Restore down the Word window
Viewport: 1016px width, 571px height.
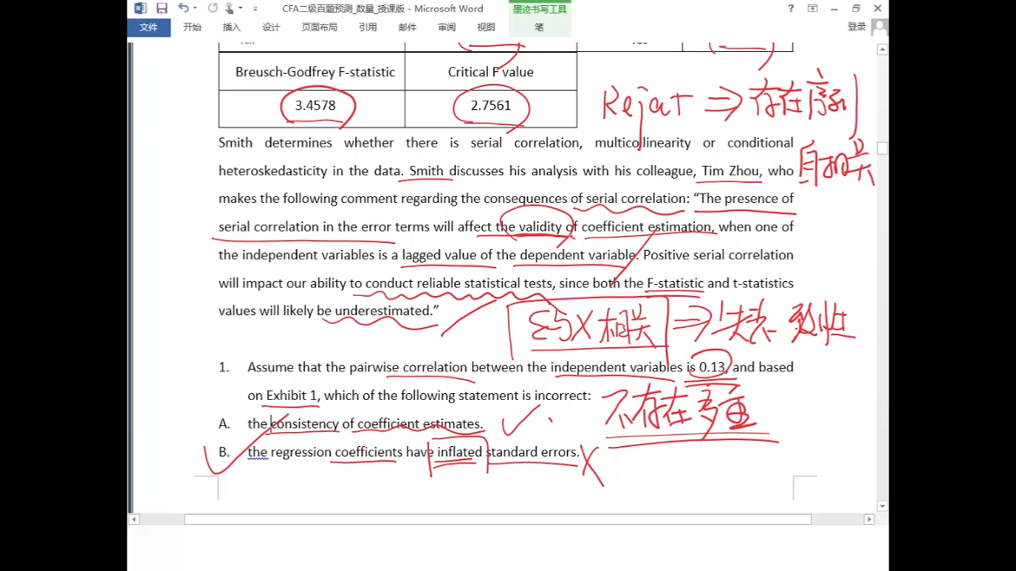click(856, 9)
